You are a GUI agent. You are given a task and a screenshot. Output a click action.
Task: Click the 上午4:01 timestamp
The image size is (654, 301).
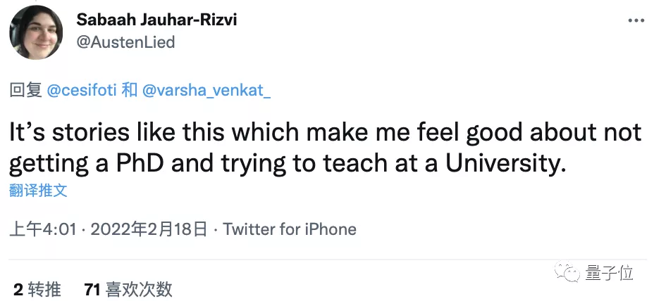tap(43, 229)
